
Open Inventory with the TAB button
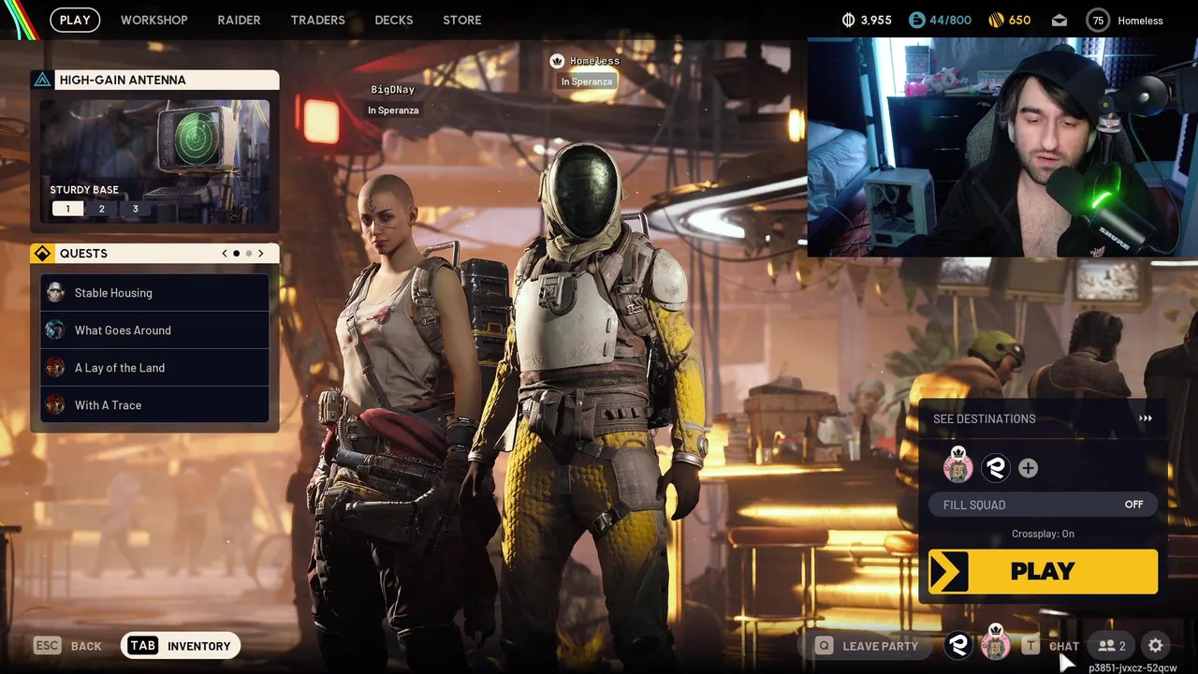(181, 645)
